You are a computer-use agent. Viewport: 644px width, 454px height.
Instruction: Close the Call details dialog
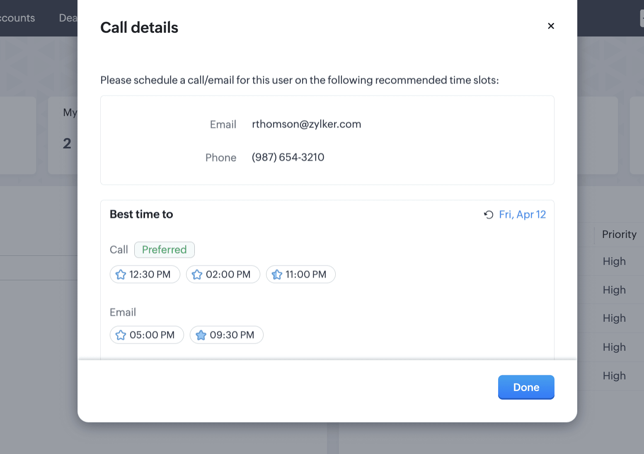coord(551,26)
